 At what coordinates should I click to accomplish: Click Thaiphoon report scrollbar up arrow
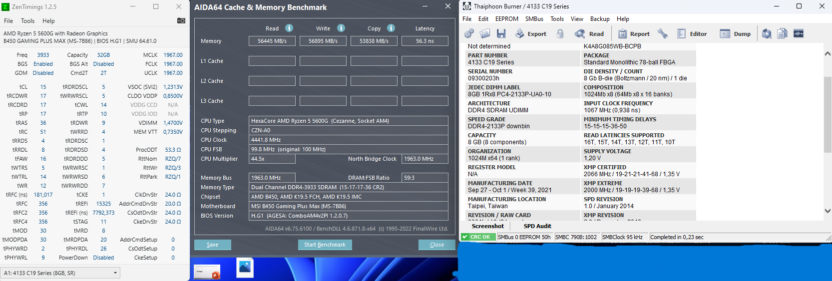tap(828, 53)
